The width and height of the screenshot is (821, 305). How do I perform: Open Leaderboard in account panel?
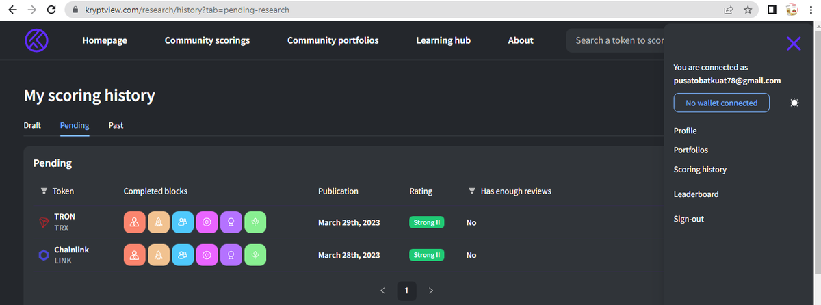point(696,194)
